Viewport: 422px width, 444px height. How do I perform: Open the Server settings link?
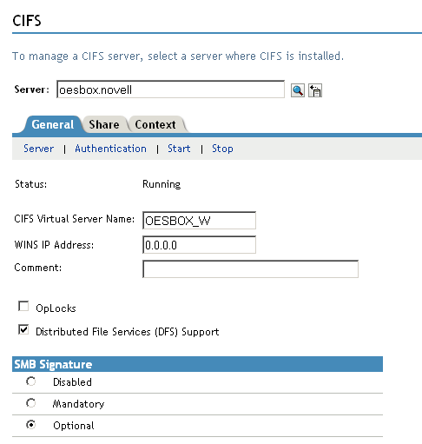coord(38,149)
